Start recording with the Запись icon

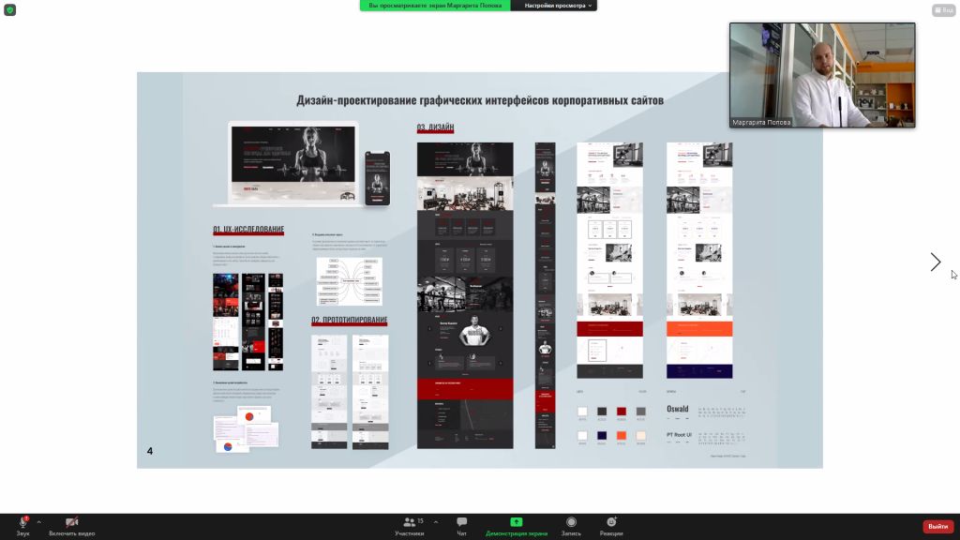pos(571,521)
